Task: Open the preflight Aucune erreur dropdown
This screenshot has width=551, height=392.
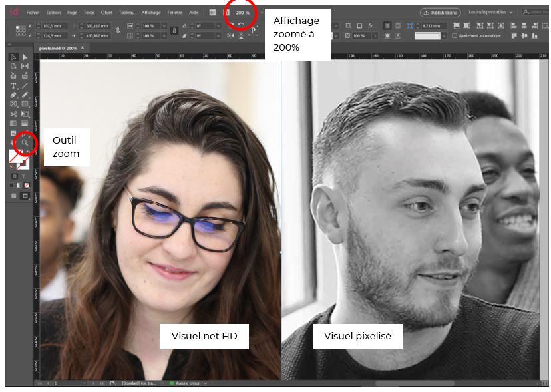Action: tap(205, 383)
